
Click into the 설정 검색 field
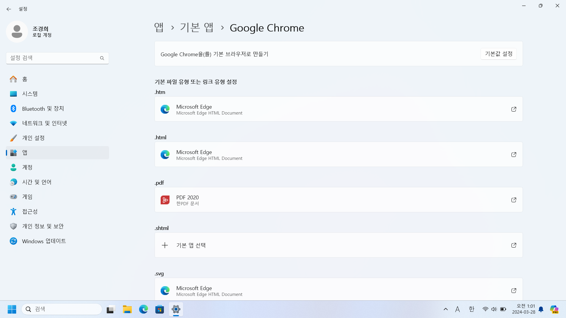(x=57, y=58)
